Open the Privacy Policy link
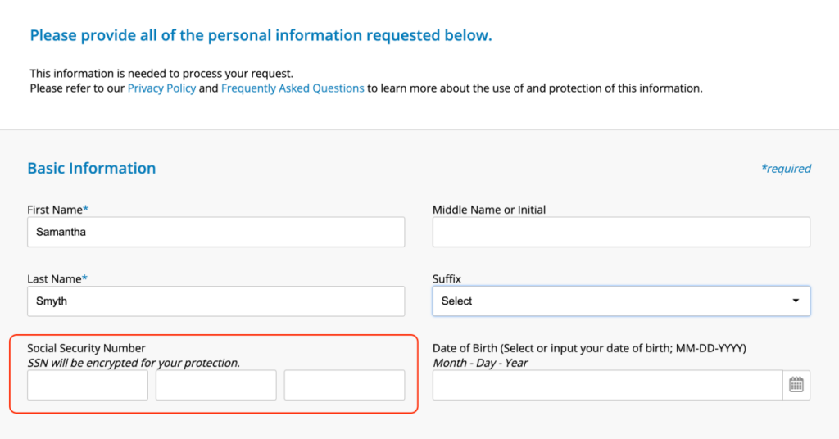The image size is (839, 439). 161,88
